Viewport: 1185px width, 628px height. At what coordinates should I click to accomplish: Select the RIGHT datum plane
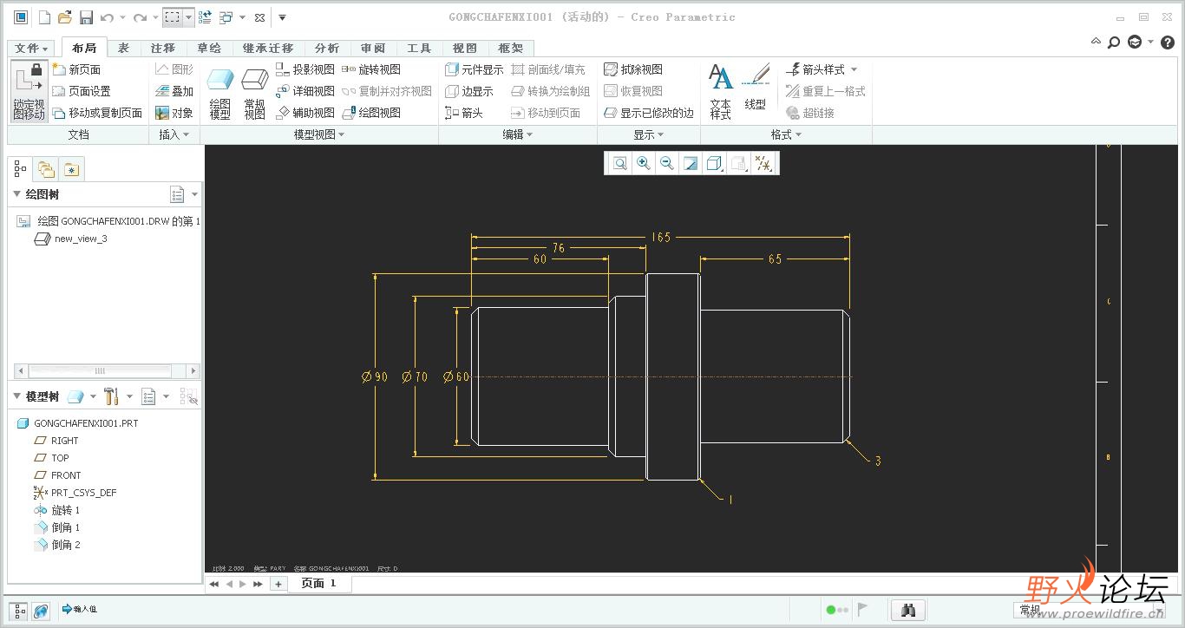click(x=64, y=441)
